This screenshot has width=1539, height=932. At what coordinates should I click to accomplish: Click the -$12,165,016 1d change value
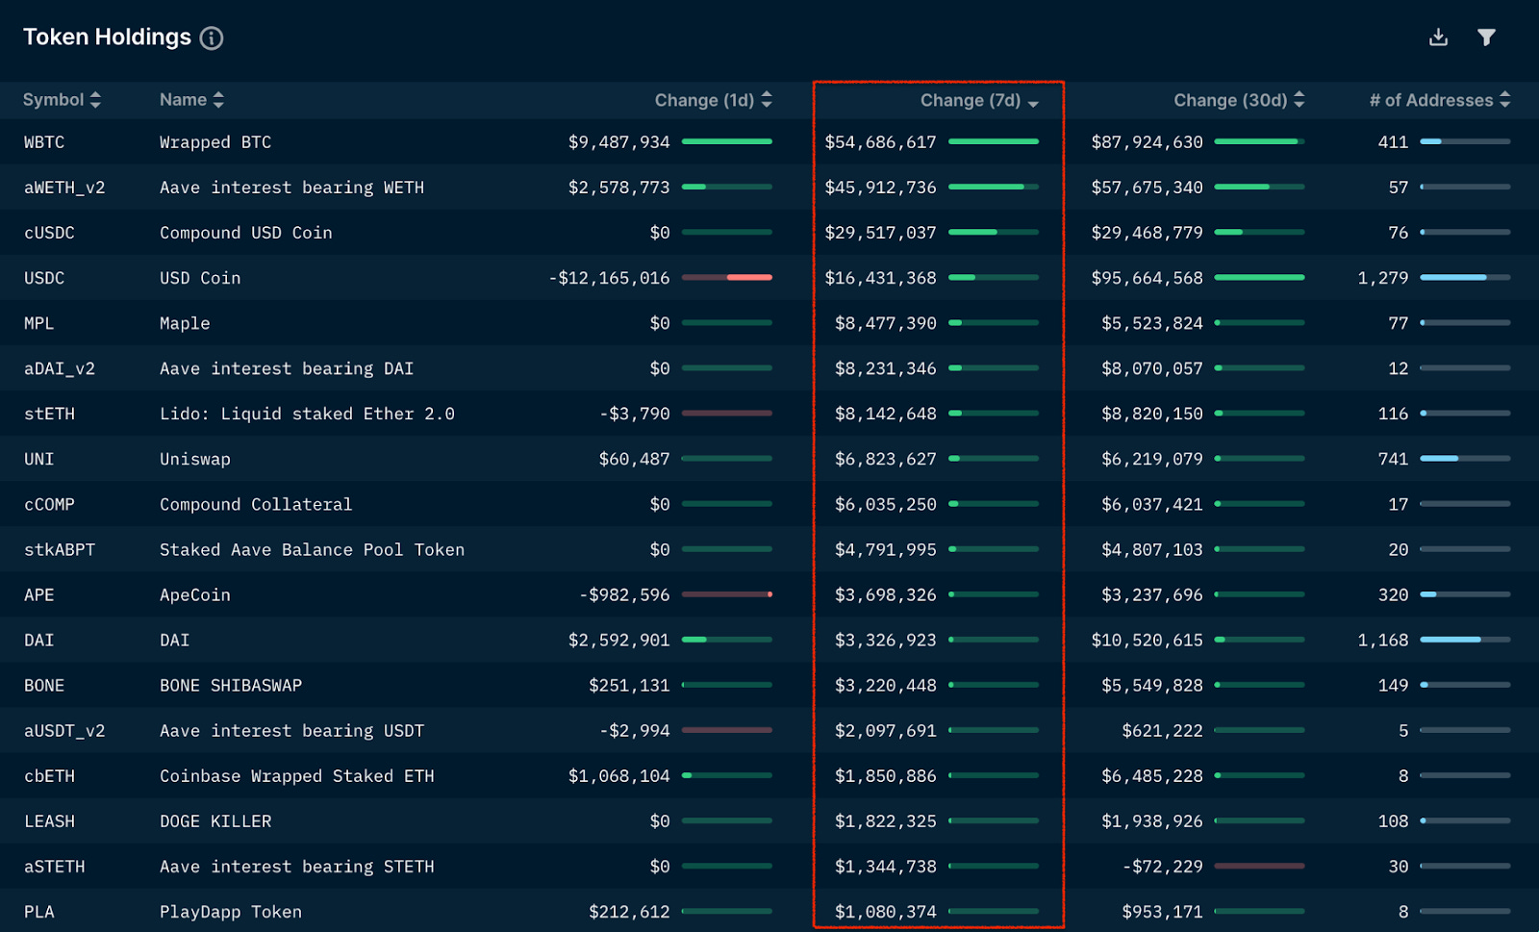point(609,278)
